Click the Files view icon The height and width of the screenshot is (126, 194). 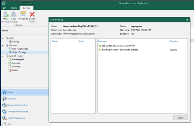click(4, 124)
